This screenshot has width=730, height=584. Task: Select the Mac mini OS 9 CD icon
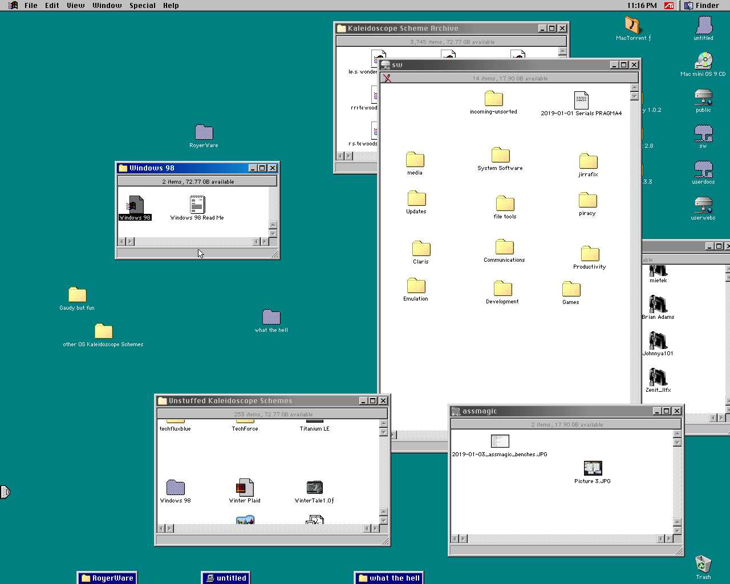click(703, 61)
